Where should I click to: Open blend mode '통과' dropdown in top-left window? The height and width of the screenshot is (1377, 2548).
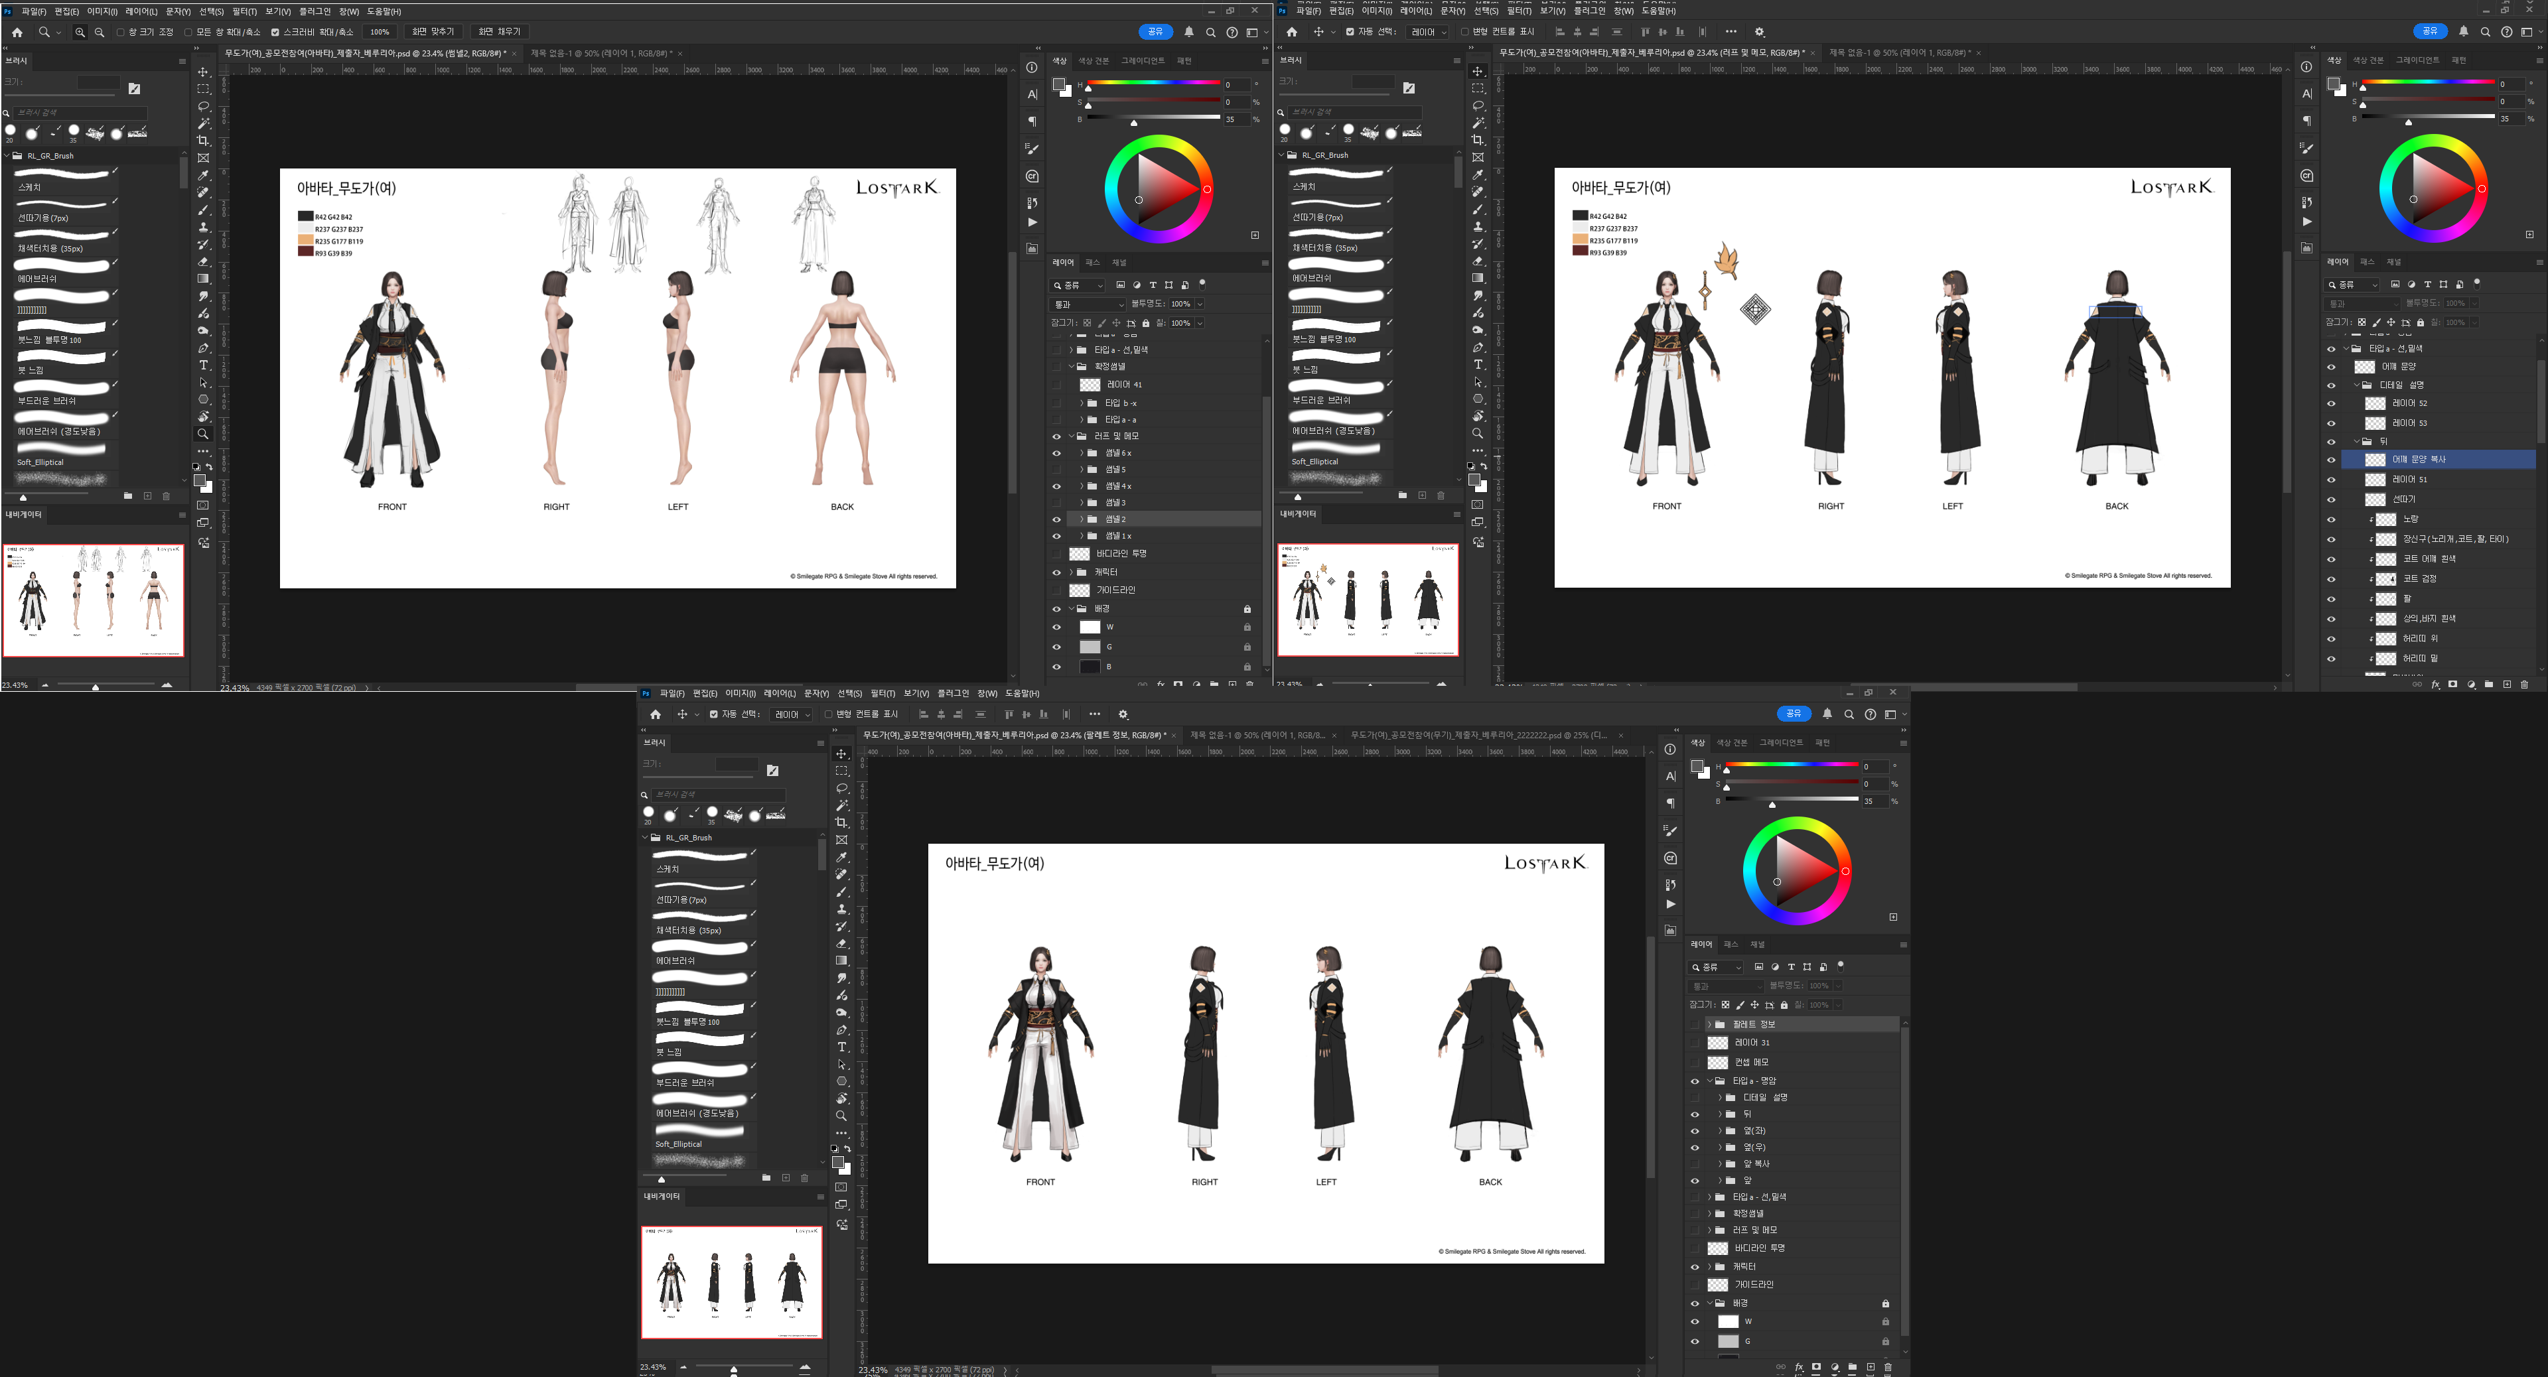1087,304
